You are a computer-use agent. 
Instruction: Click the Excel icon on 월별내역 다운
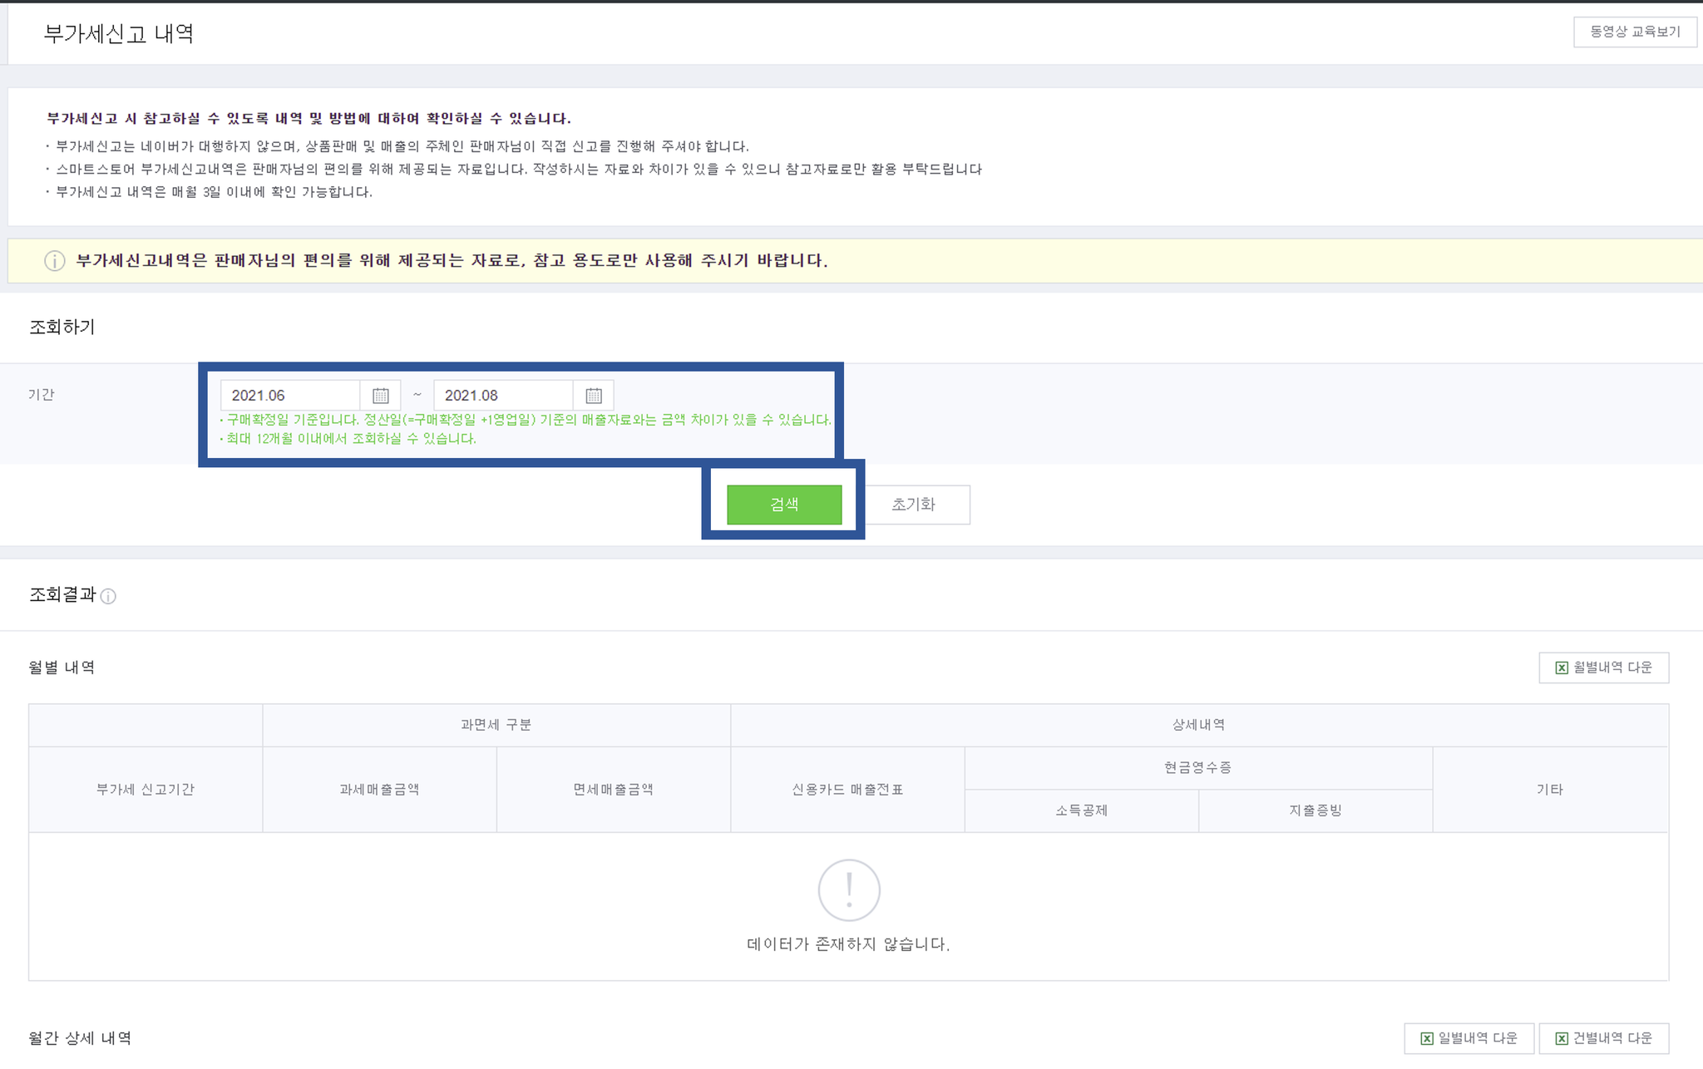1562,668
